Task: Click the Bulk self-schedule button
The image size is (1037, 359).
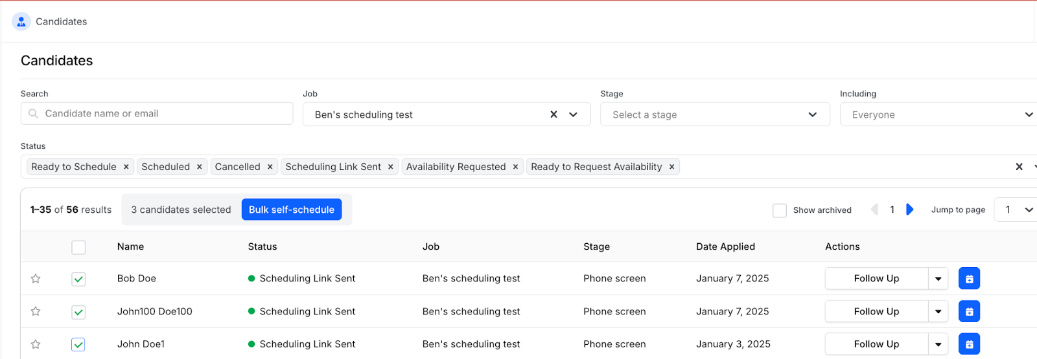Action: pyautogui.click(x=292, y=210)
